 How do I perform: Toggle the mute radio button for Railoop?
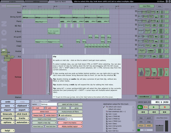(x=38, y=108)
